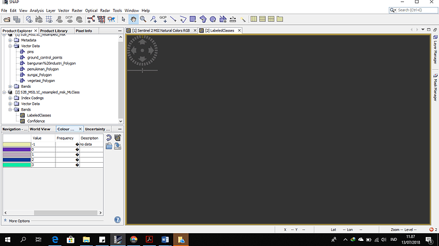Screen dimensions: 439x246
Task: Collapse the first Vector Data folder
Action: [10, 46]
